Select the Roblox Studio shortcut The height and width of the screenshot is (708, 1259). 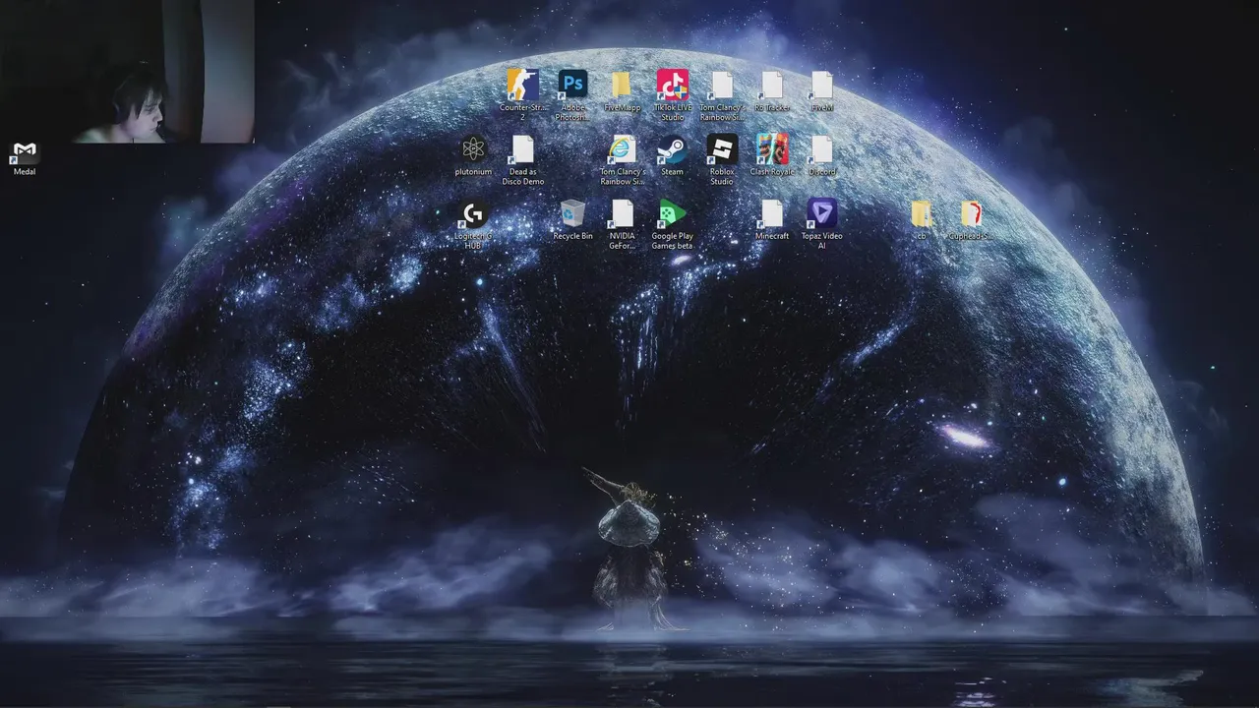[722, 160]
